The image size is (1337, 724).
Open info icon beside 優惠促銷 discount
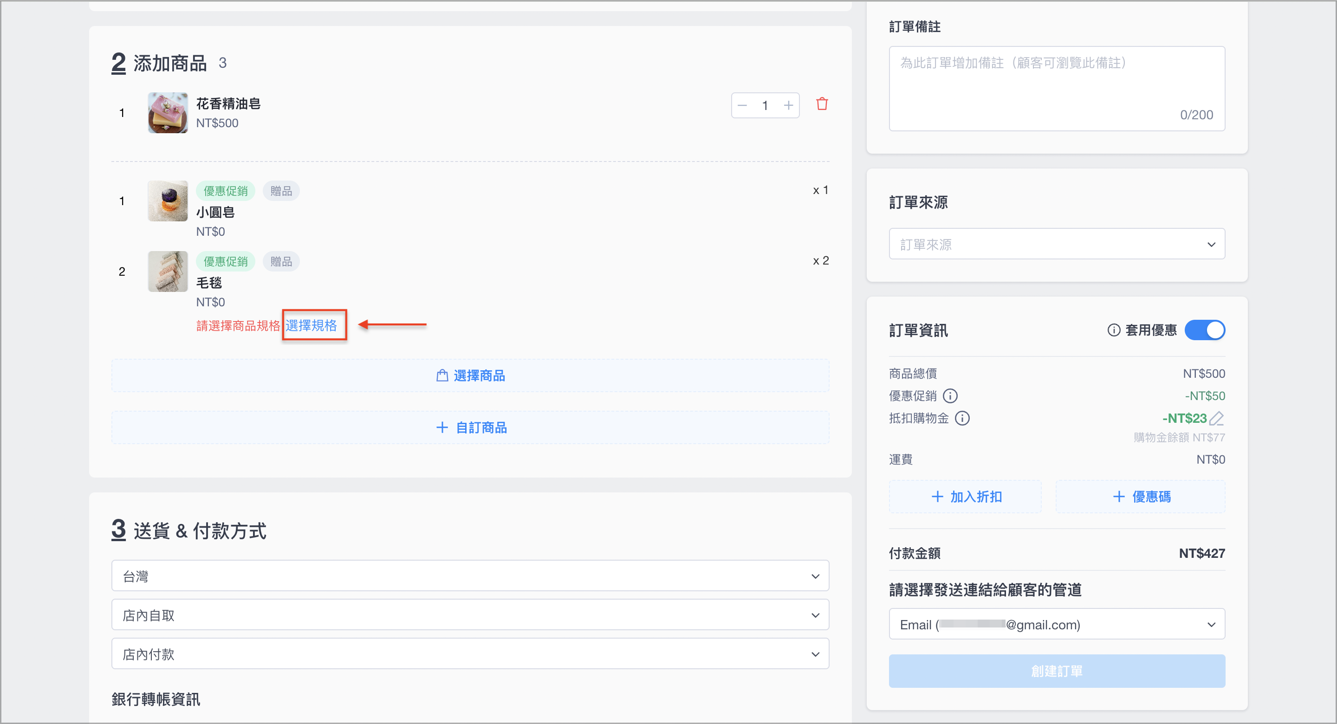950,396
